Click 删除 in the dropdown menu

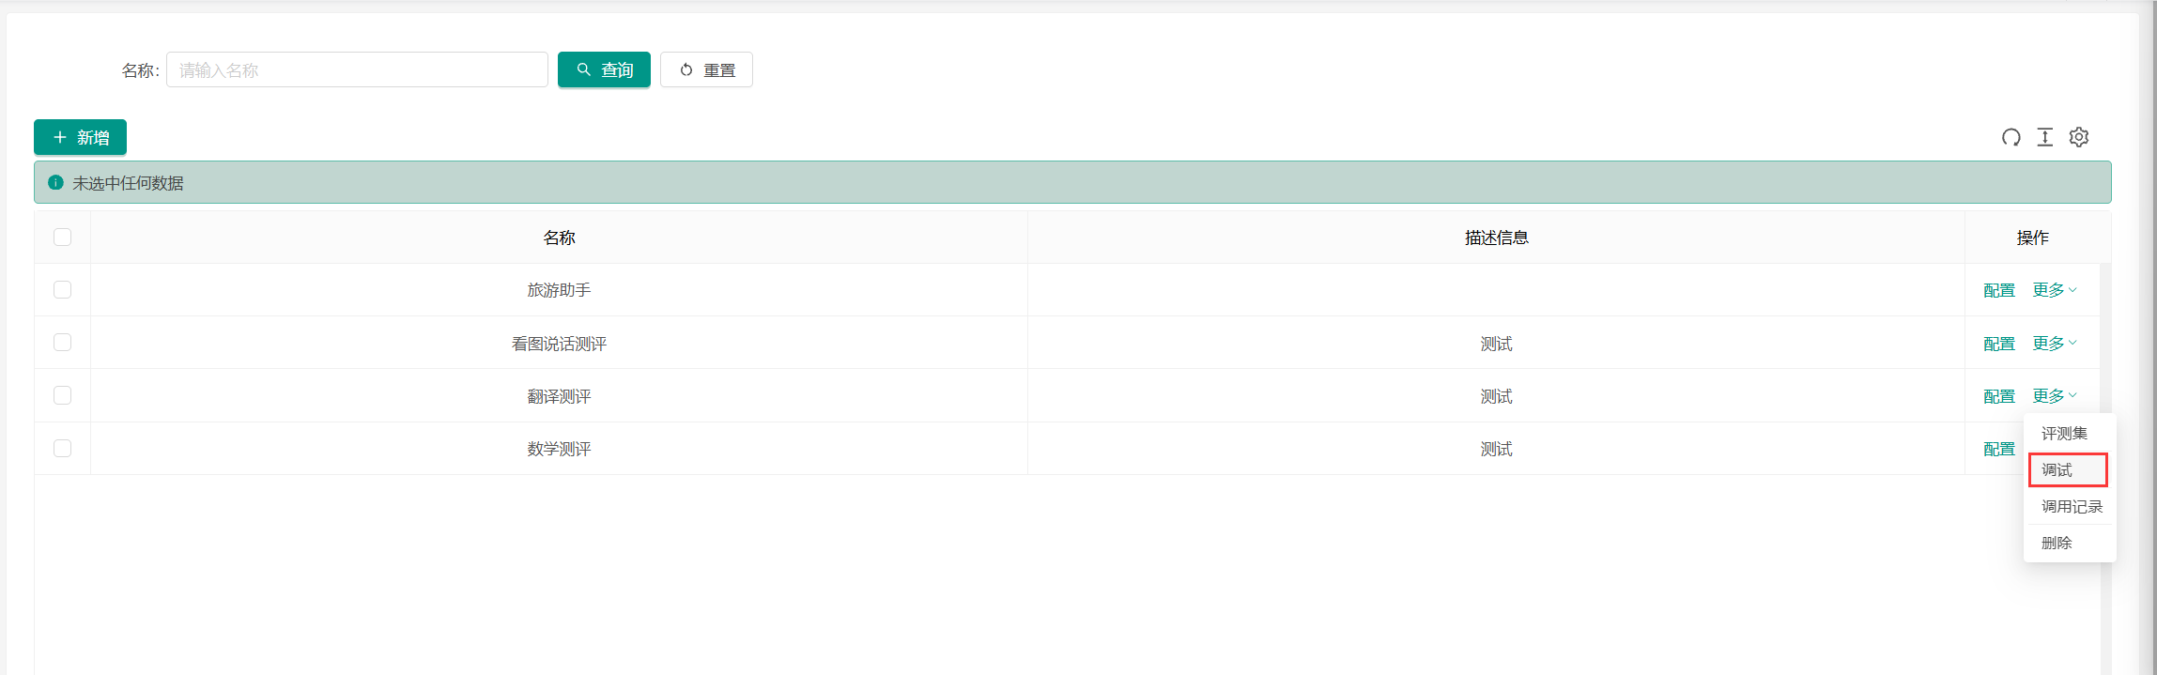(2057, 543)
